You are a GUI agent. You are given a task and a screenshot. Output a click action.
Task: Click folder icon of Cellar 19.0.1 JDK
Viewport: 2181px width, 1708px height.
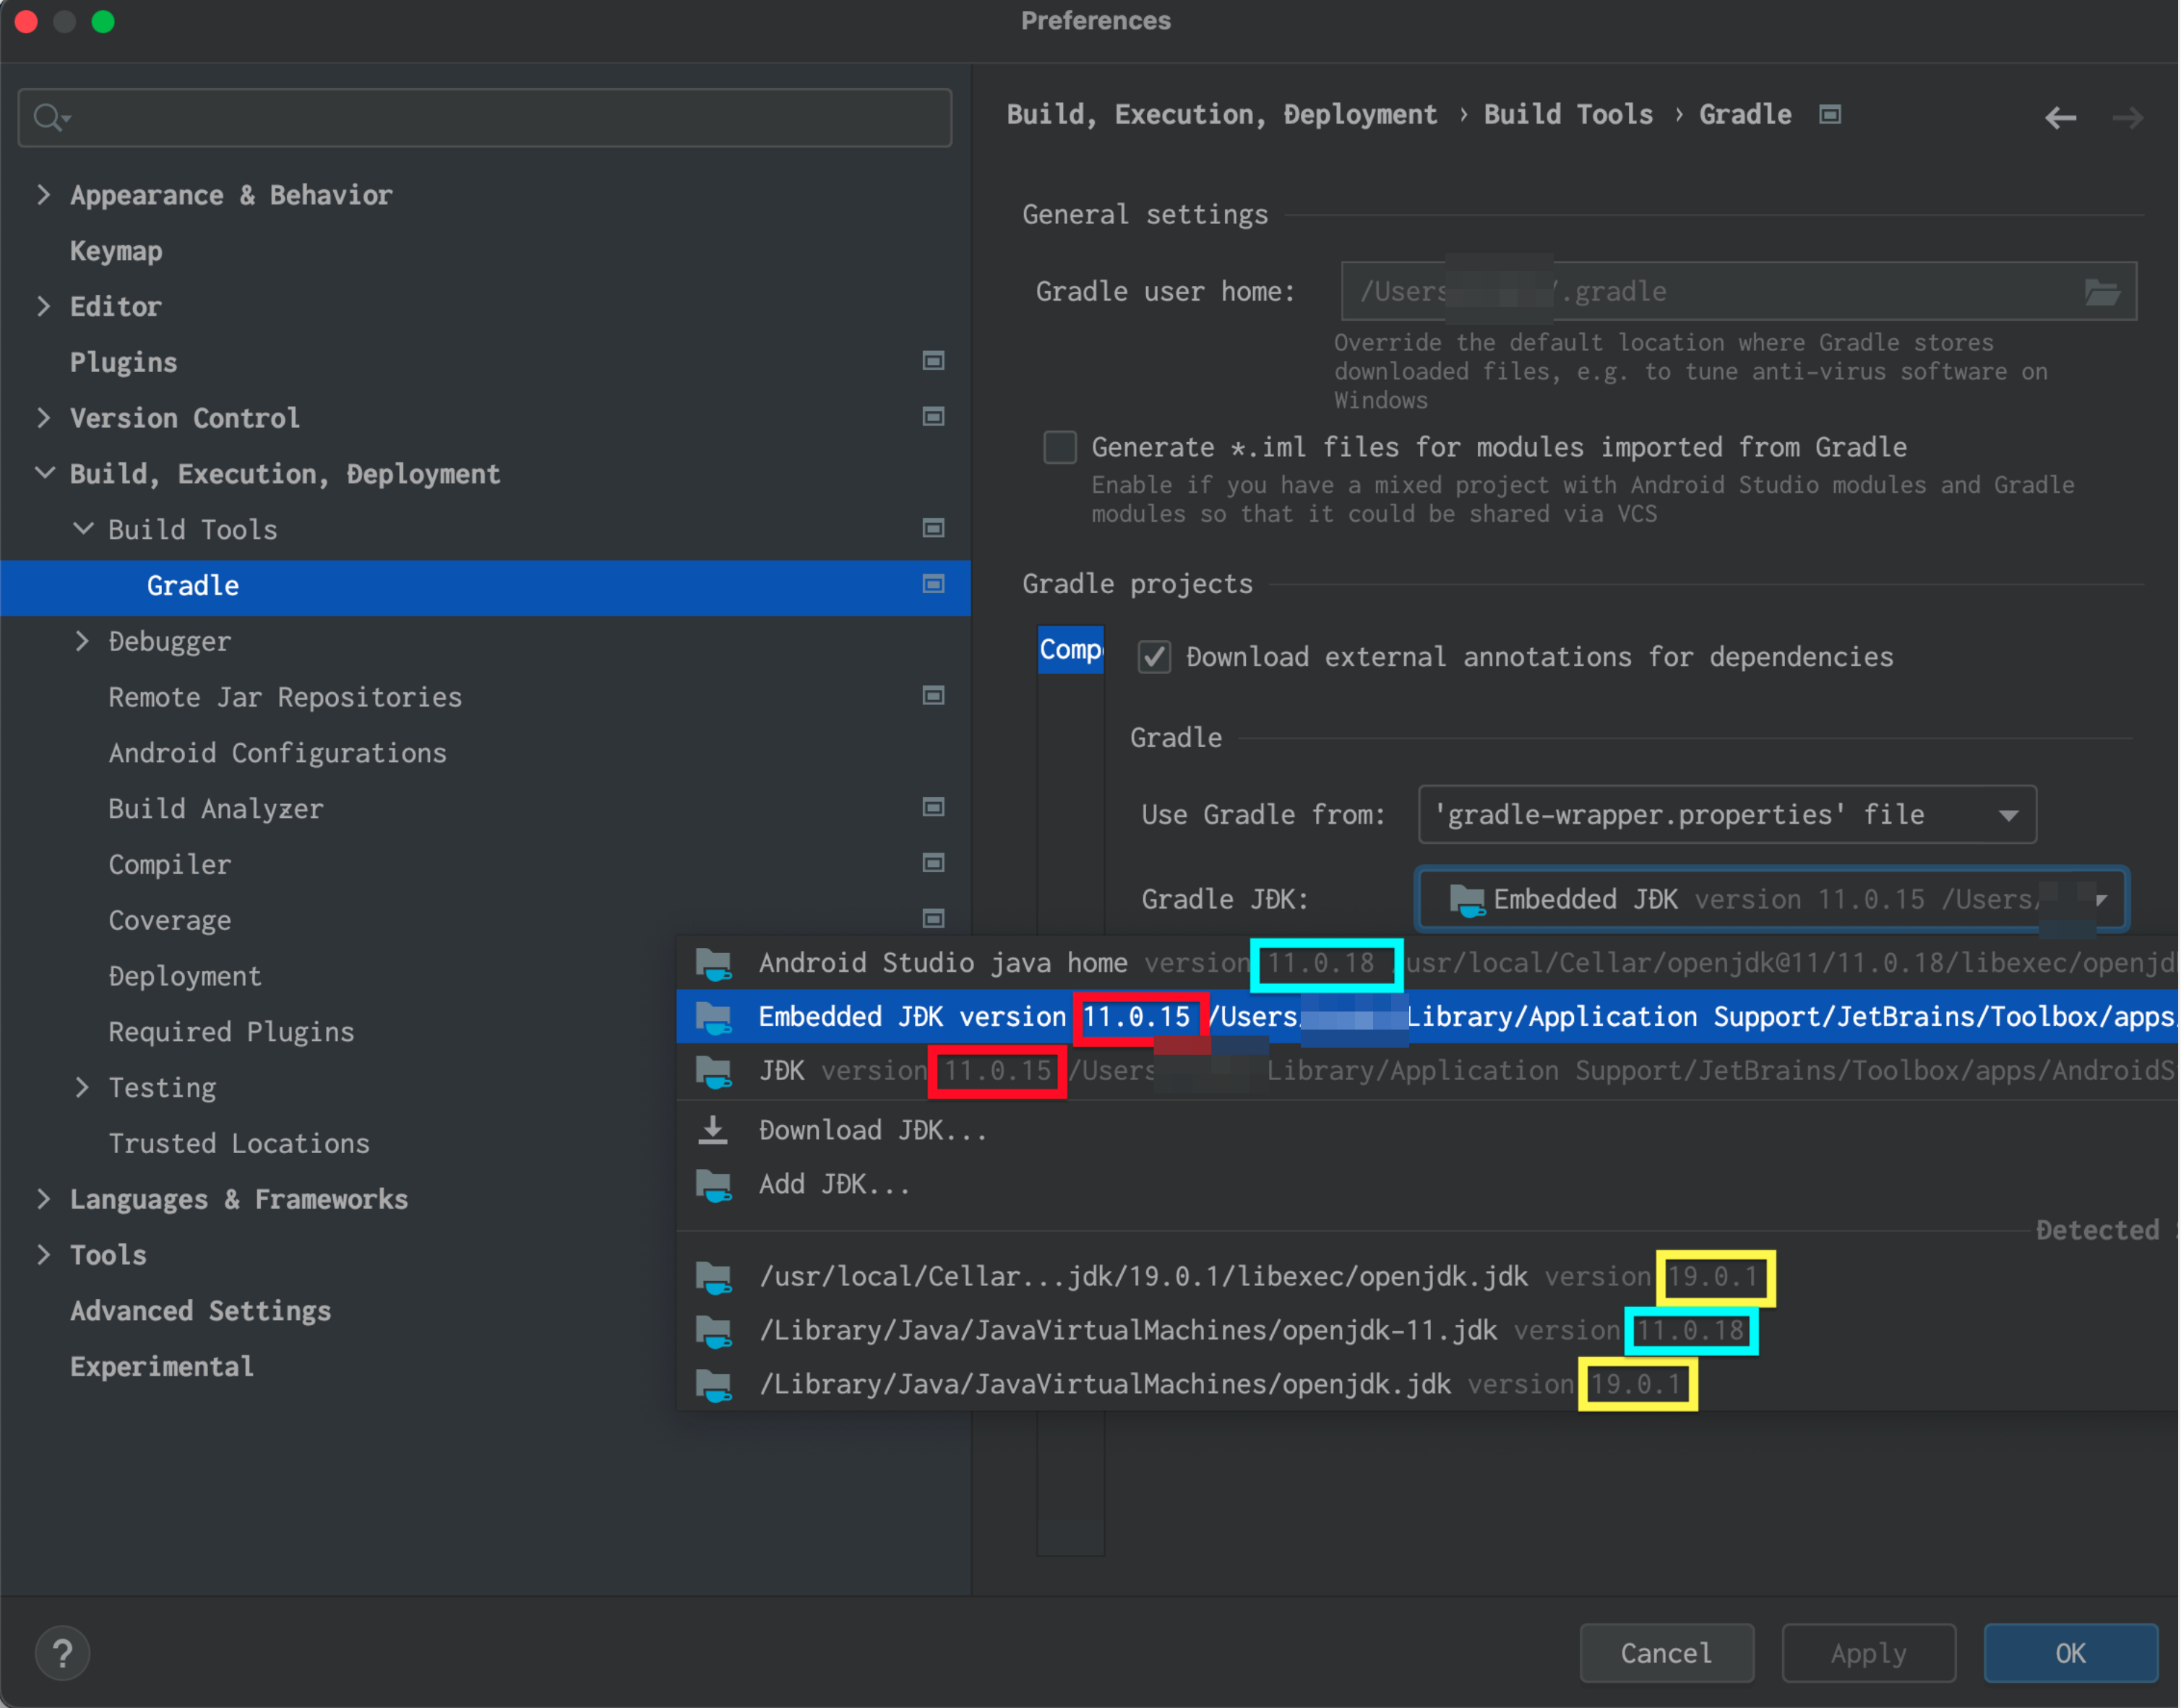pos(713,1277)
